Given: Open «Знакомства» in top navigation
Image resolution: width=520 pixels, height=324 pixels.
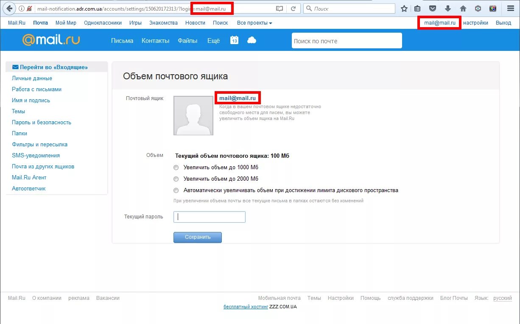Looking at the screenshot, I should 163,23.
